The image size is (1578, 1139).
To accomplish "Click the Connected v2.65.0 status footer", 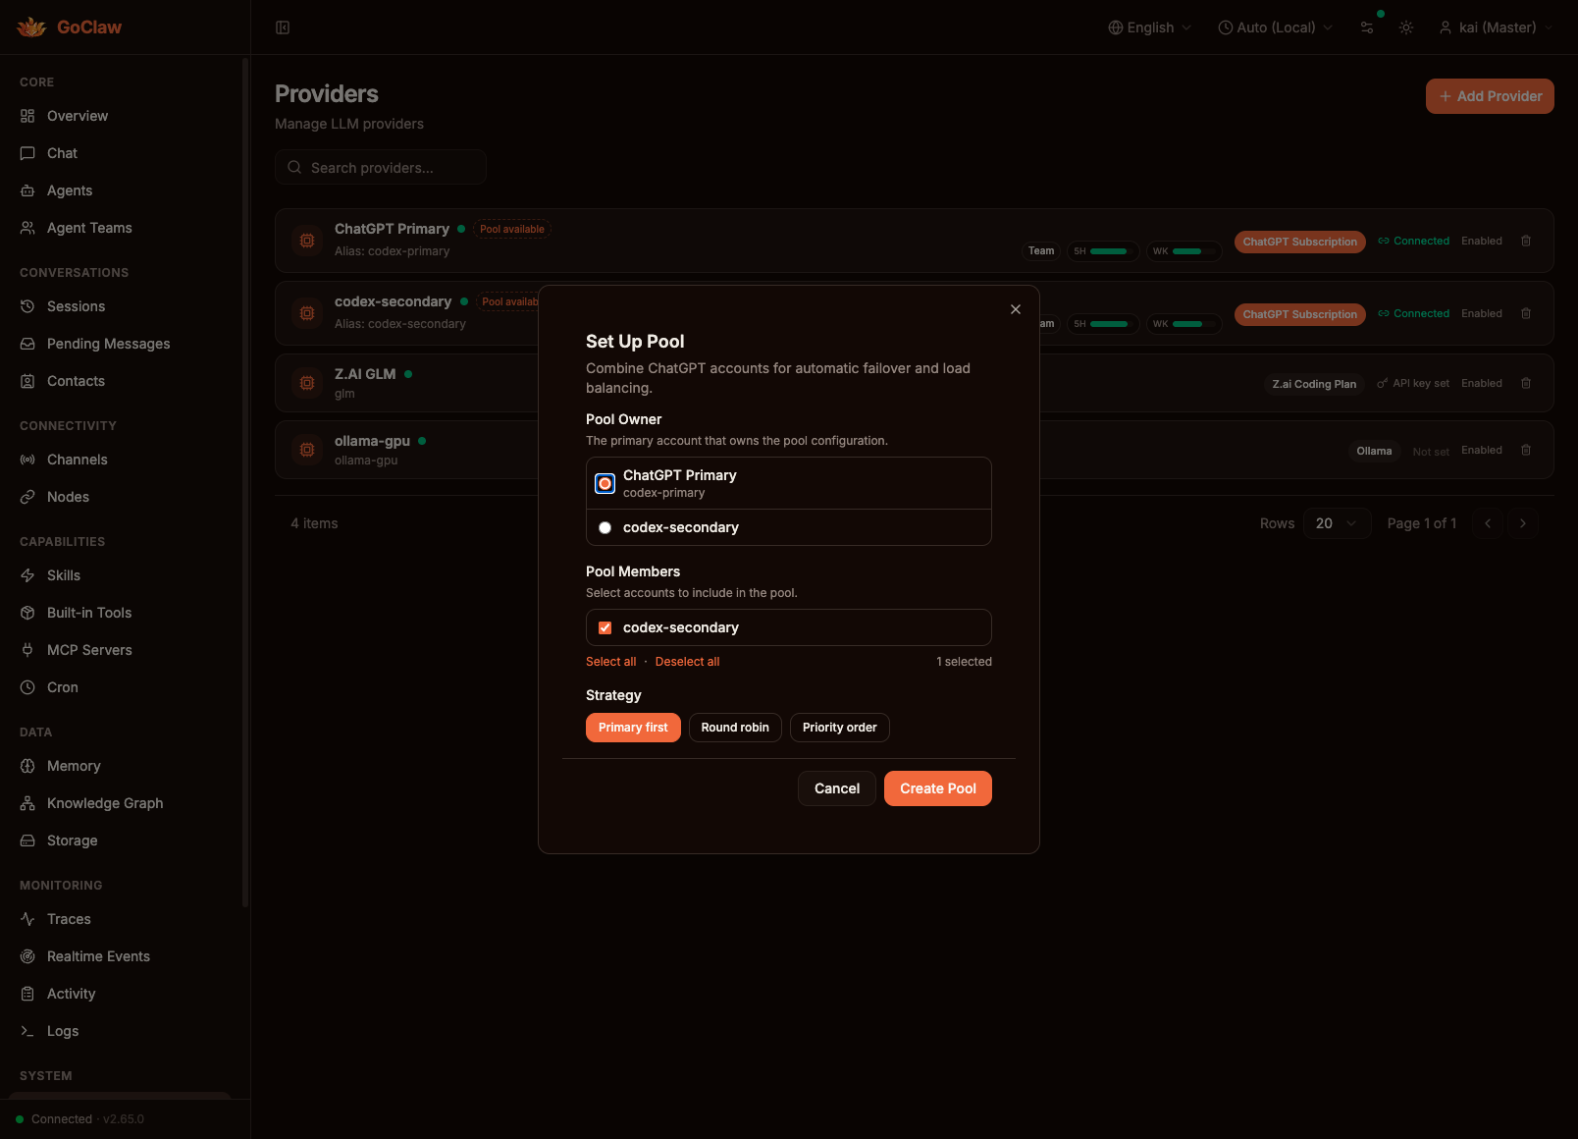I will click(80, 1119).
